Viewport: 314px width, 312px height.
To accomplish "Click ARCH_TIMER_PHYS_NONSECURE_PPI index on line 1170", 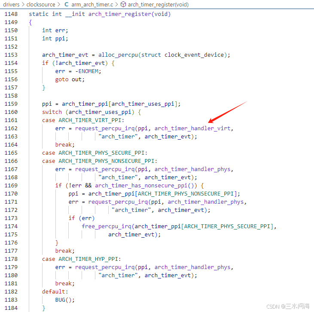I will [x=186, y=194].
